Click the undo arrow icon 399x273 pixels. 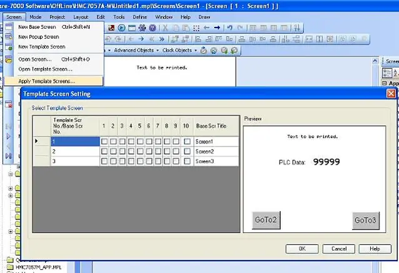click(230, 28)
